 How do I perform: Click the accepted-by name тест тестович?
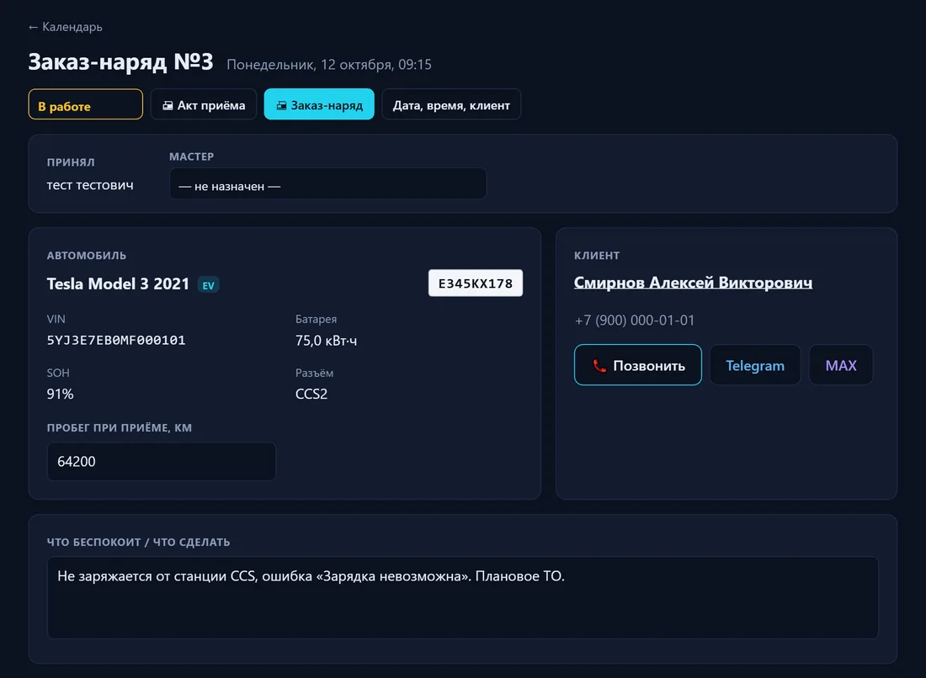click(x=90, y=185)
